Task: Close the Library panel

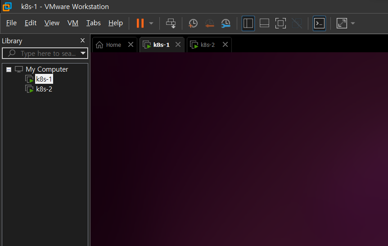Action: point(83,41)
